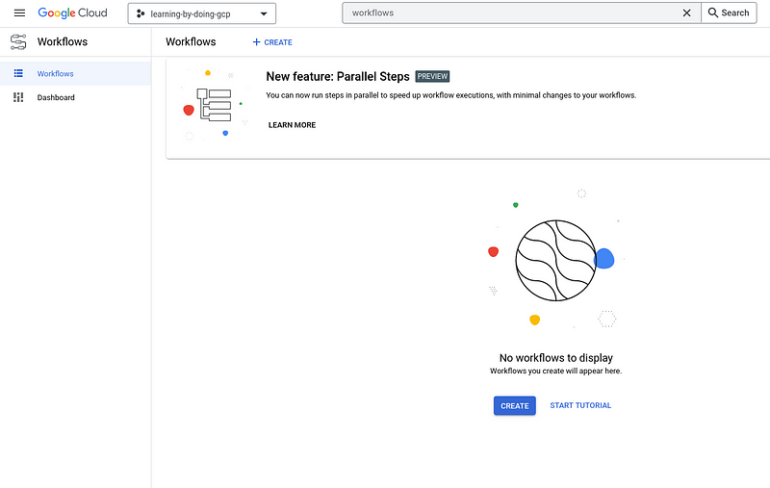Viewport: 770px width, 488px height.
Task: Open Dashboard in the left navigation
Action: (x=75, y=97)
